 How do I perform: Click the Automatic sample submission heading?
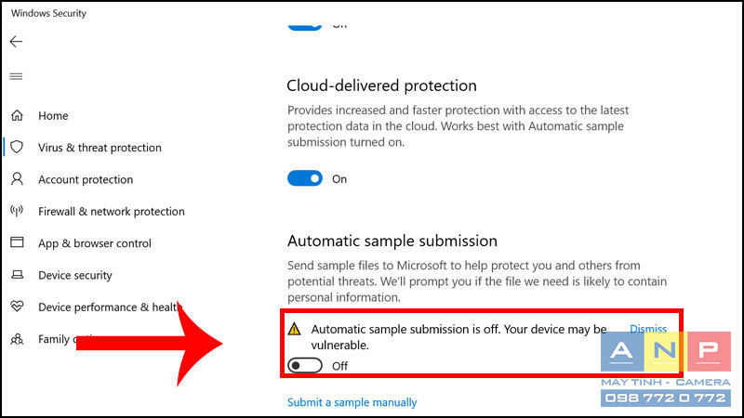[x=392, y=241]
